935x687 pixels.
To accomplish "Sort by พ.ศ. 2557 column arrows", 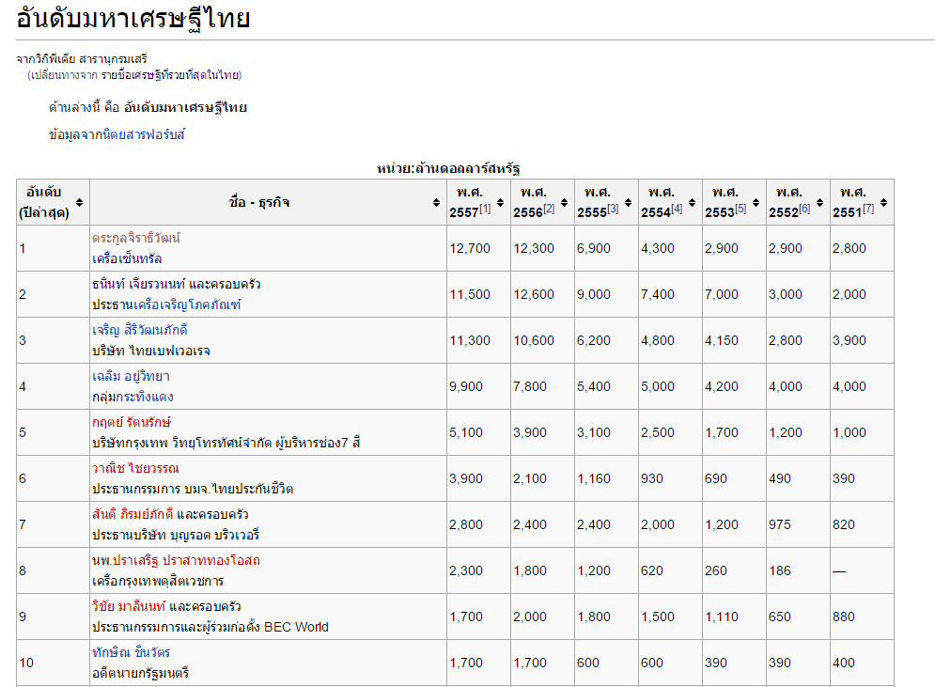I will click(500, 203).
